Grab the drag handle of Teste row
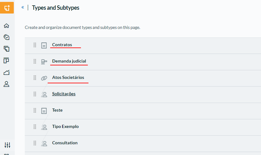261x155 pixels. pyautogui.click(x=35, y=110)
